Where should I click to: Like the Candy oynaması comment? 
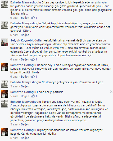point(25,138)
